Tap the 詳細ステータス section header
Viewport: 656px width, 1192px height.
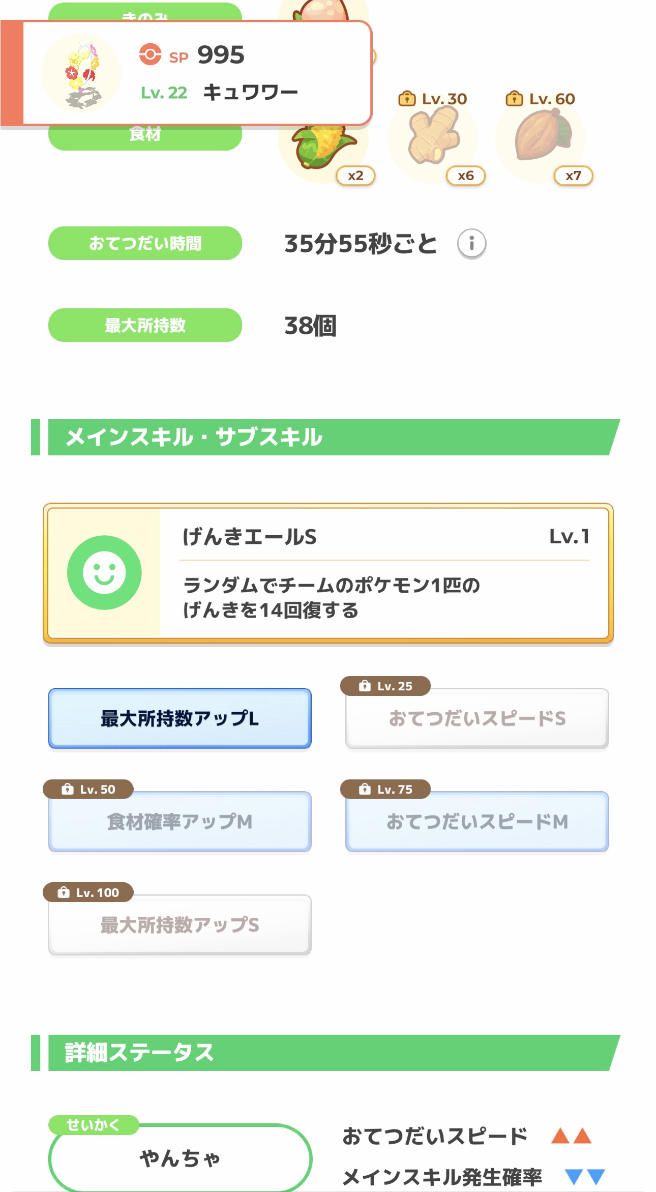click(325, 1053)
